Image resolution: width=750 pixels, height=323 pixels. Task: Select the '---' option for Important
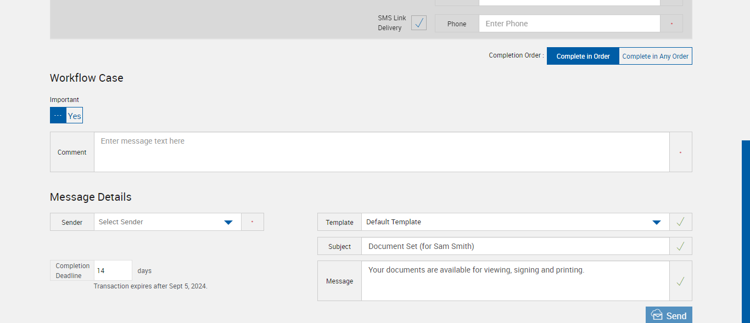(x=58, y=116)
